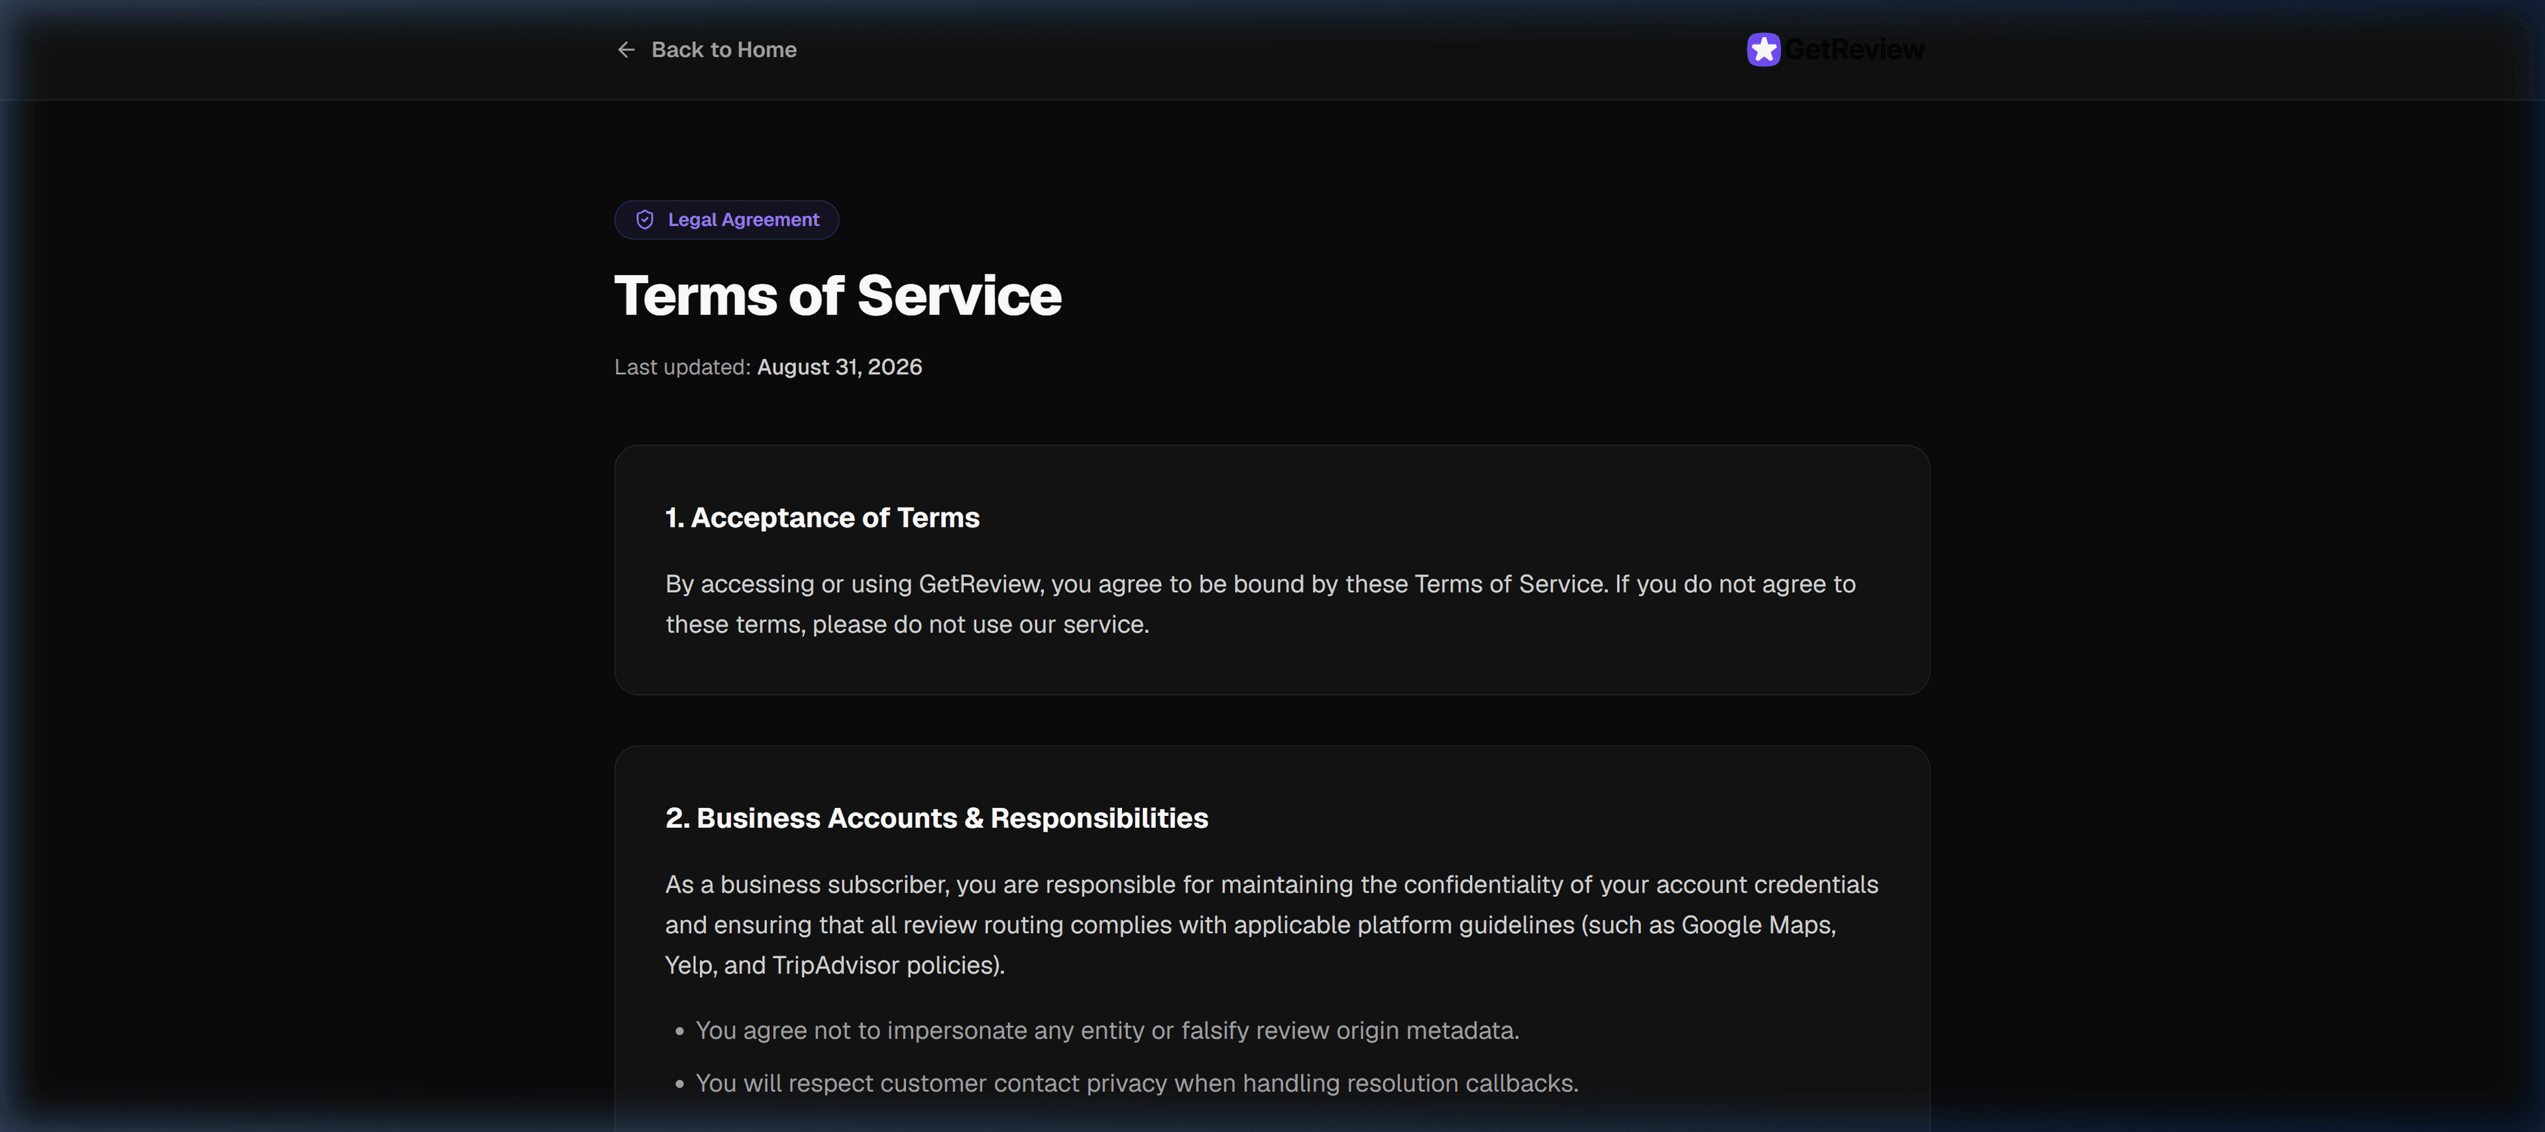This screenshot has width=2545, height=1132.
Task: Click the GetReview star logo icon
Action: coord(1764,50)
